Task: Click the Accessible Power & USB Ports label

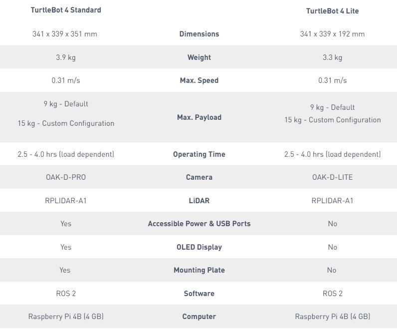Action: 199,224
